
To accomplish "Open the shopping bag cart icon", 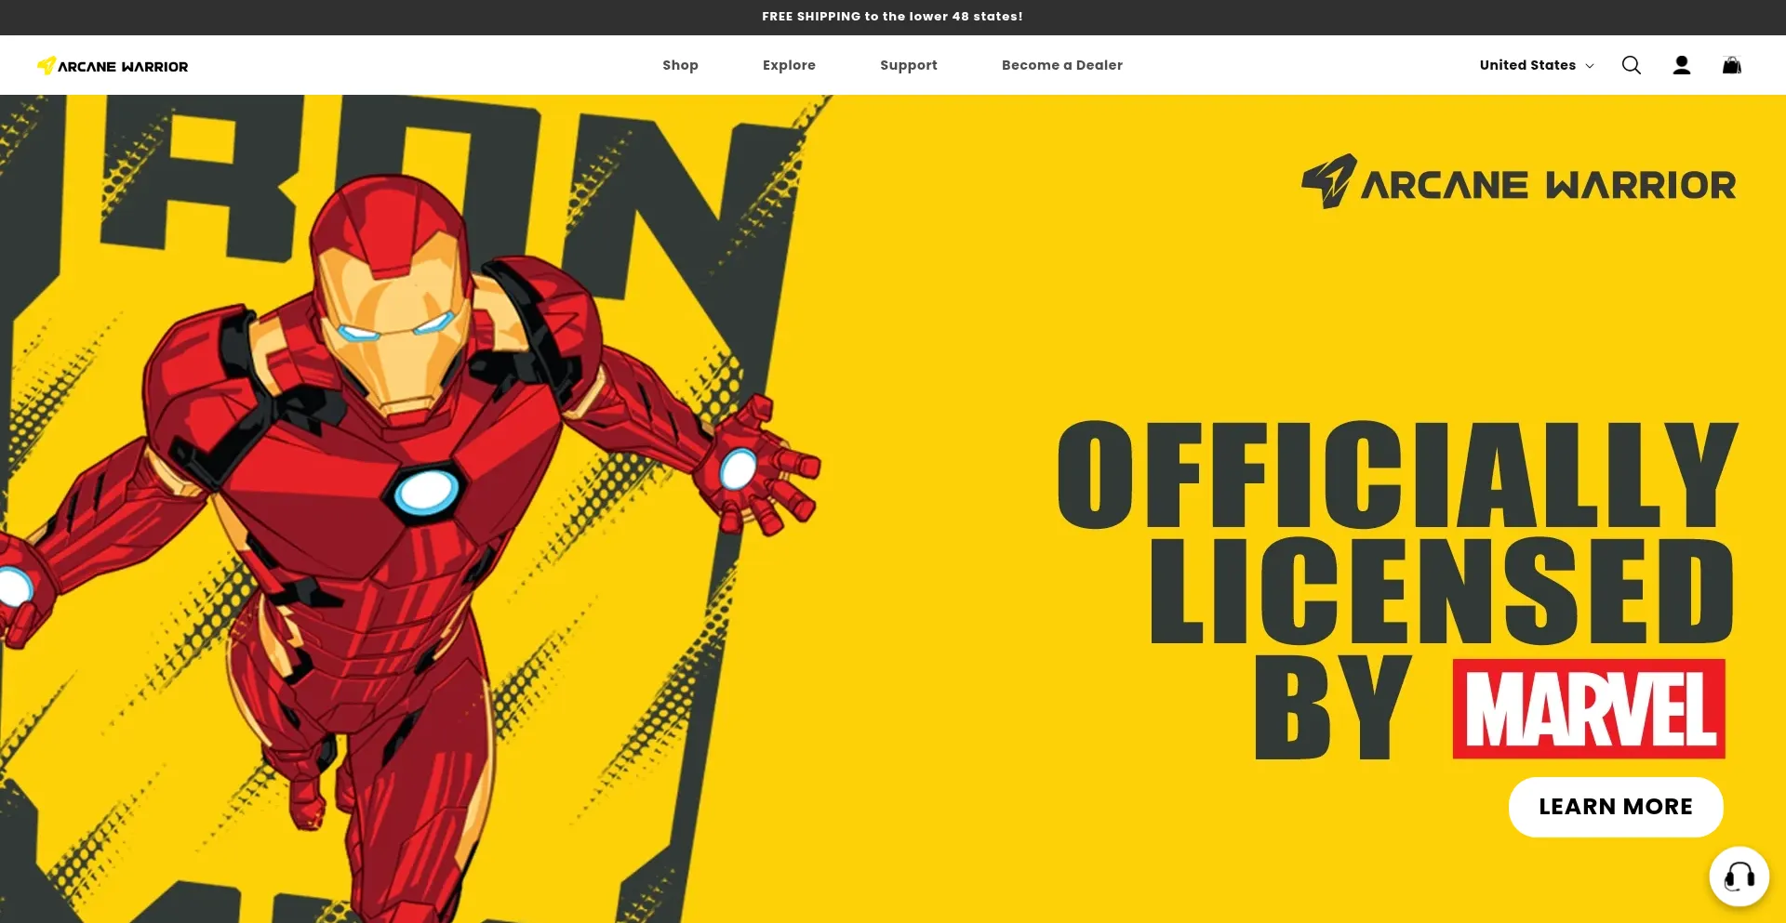I will point(1731,65).
